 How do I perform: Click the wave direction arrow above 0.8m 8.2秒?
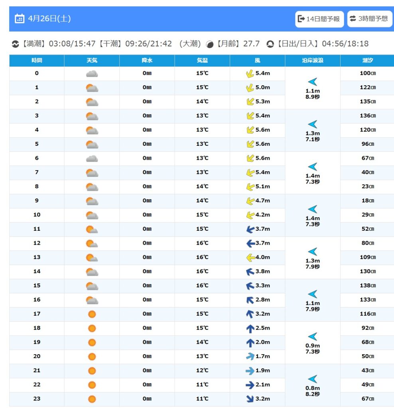click(313, 379)
